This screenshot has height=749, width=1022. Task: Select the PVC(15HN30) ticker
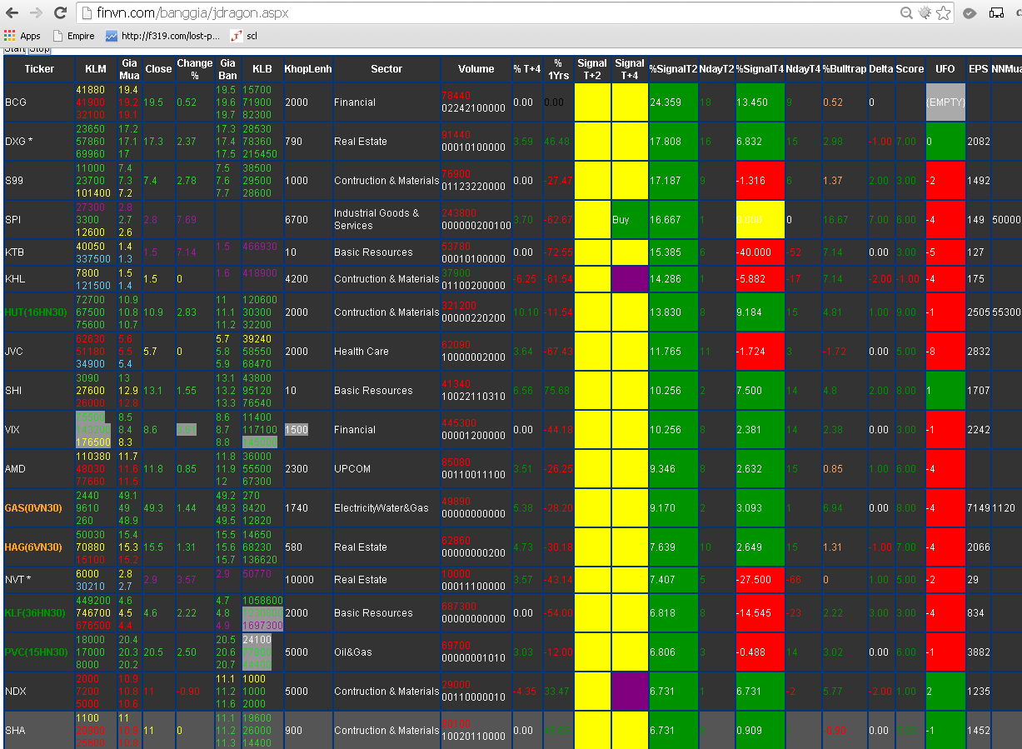[36, 652]
